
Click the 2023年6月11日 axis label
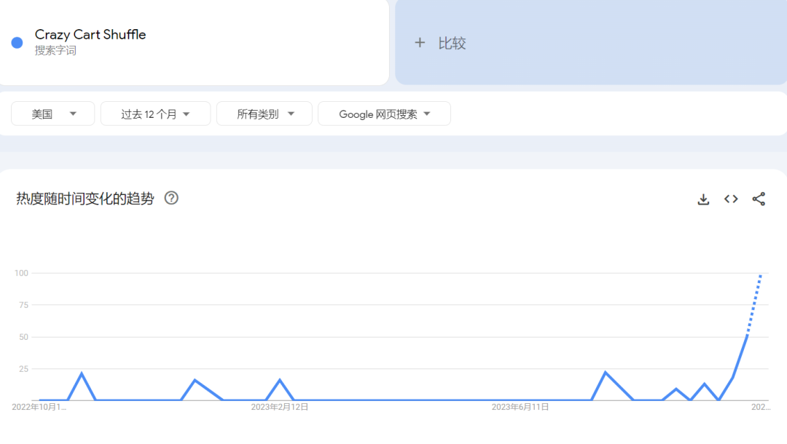click(x=520, y=407)
